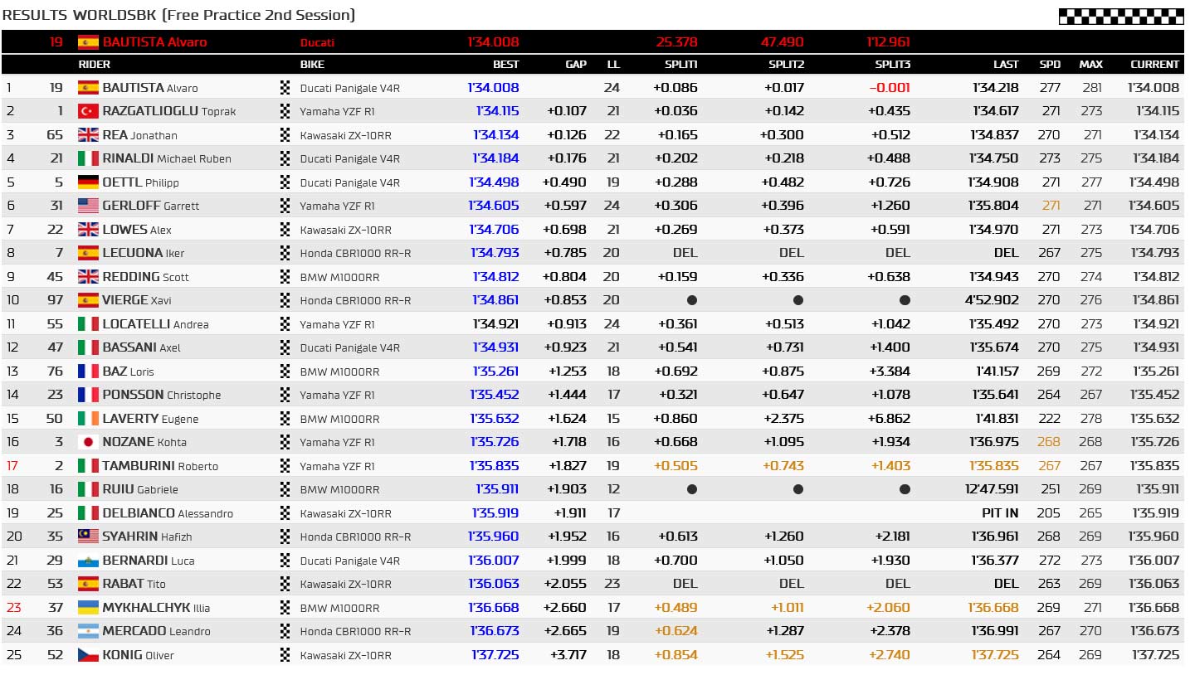Click the black dot in VIERGE's SPLIT1 column
Viewport: 1195px width, 675px height.
point(691,300)
